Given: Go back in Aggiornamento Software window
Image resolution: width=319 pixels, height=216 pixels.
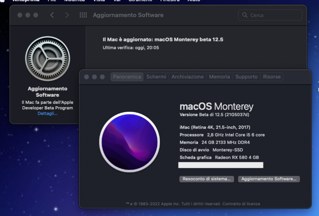Looking at the screenshot, I should coord(52,15).
